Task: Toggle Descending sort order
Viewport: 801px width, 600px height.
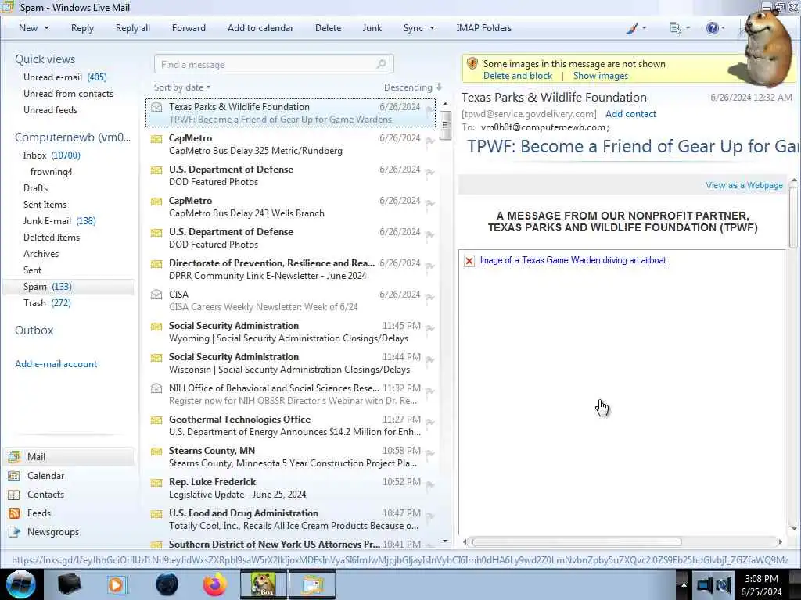Action: click(x=413, y=87)
